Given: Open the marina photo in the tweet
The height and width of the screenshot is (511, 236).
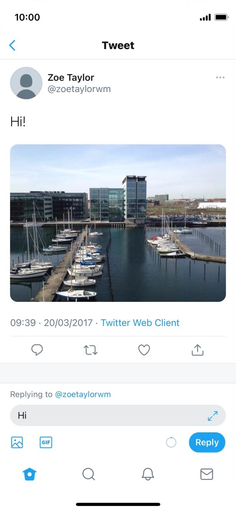Looking at the screenshot, I should (x=118, y=223).
